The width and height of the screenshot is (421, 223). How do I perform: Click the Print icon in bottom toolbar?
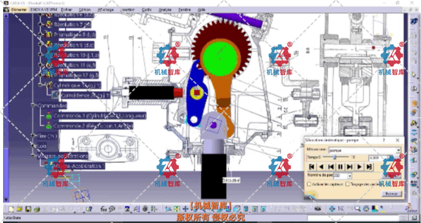pyautogui.click(x=36, y=209)
